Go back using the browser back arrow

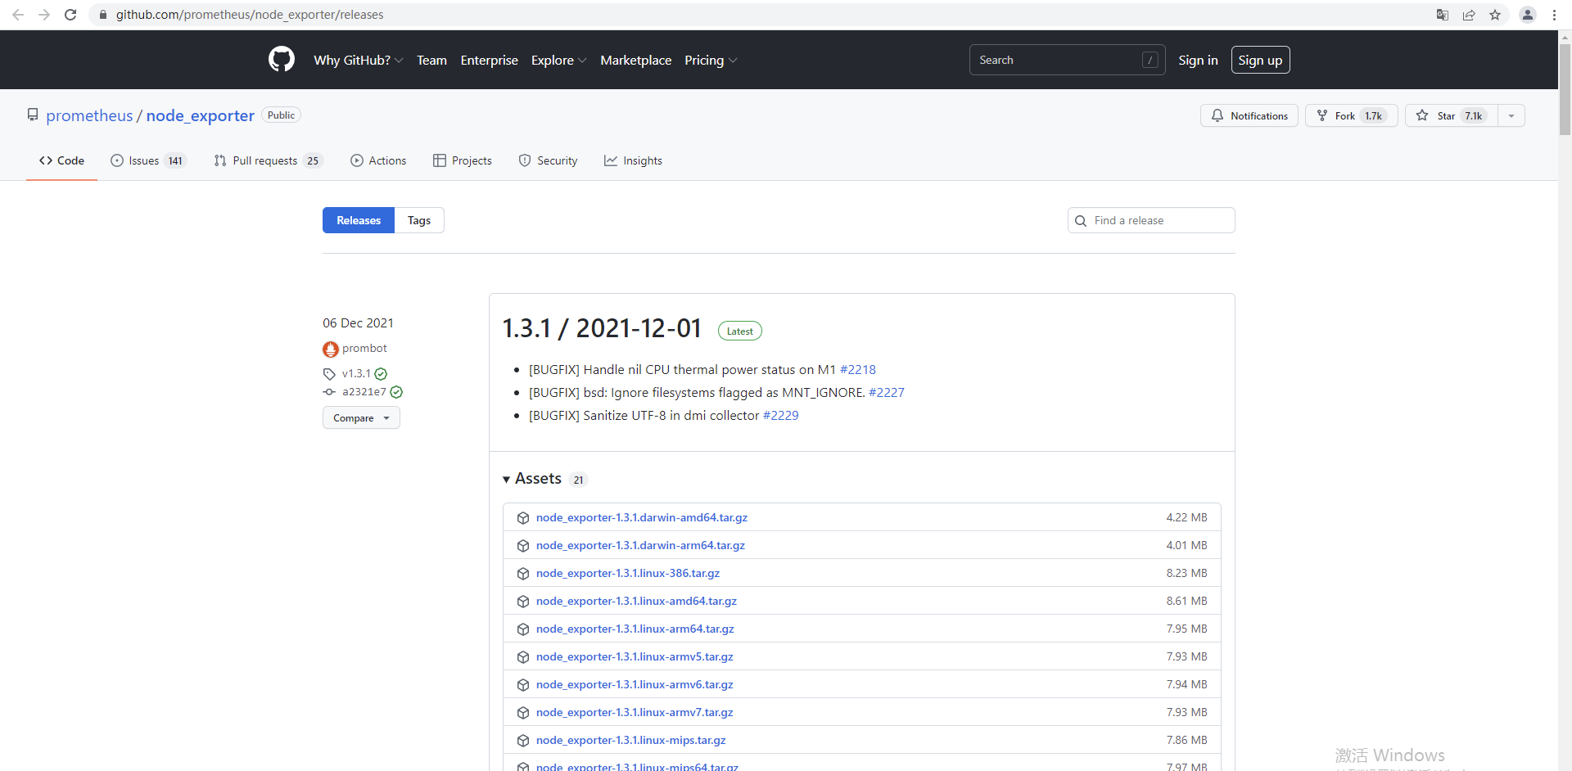(18, 15)
